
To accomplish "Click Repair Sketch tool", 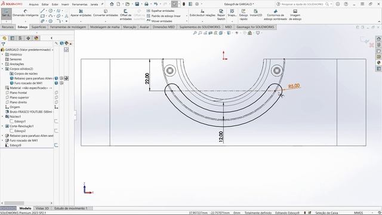I will 221,15.
